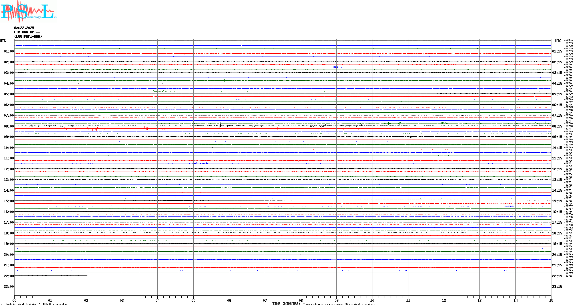The width and height of the screenshot is (574, 308).
Task: Click the Each Vertical Division scale note
Action: coord(36,304)
